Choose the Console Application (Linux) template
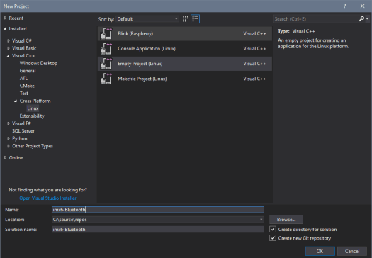The image size is (372, 258). 185,49
